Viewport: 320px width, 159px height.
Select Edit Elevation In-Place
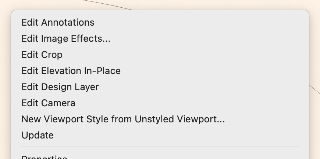point(71,71)
